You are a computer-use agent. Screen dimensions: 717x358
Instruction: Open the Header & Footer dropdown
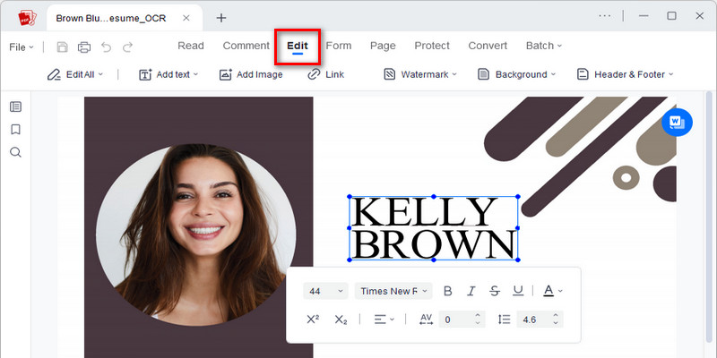tap(625, 74)
